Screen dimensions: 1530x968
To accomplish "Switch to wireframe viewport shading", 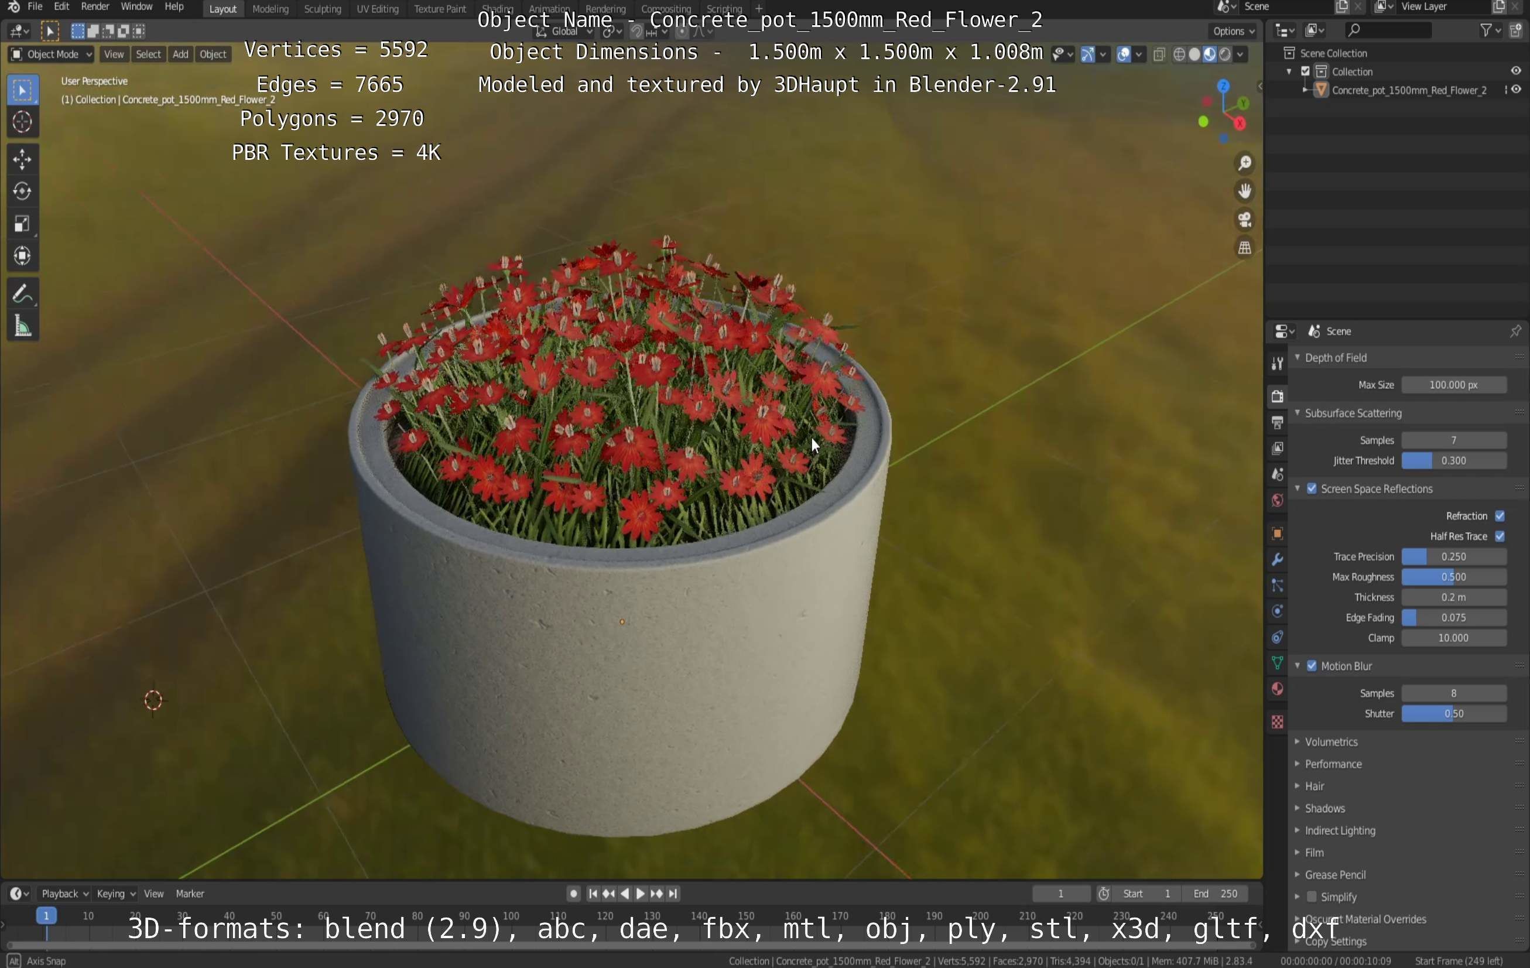I will (1179, 54).
